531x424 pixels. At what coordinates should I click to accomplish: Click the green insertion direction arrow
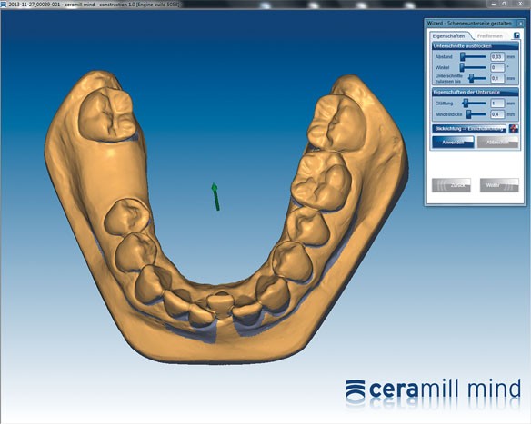[x=215, y=197]
